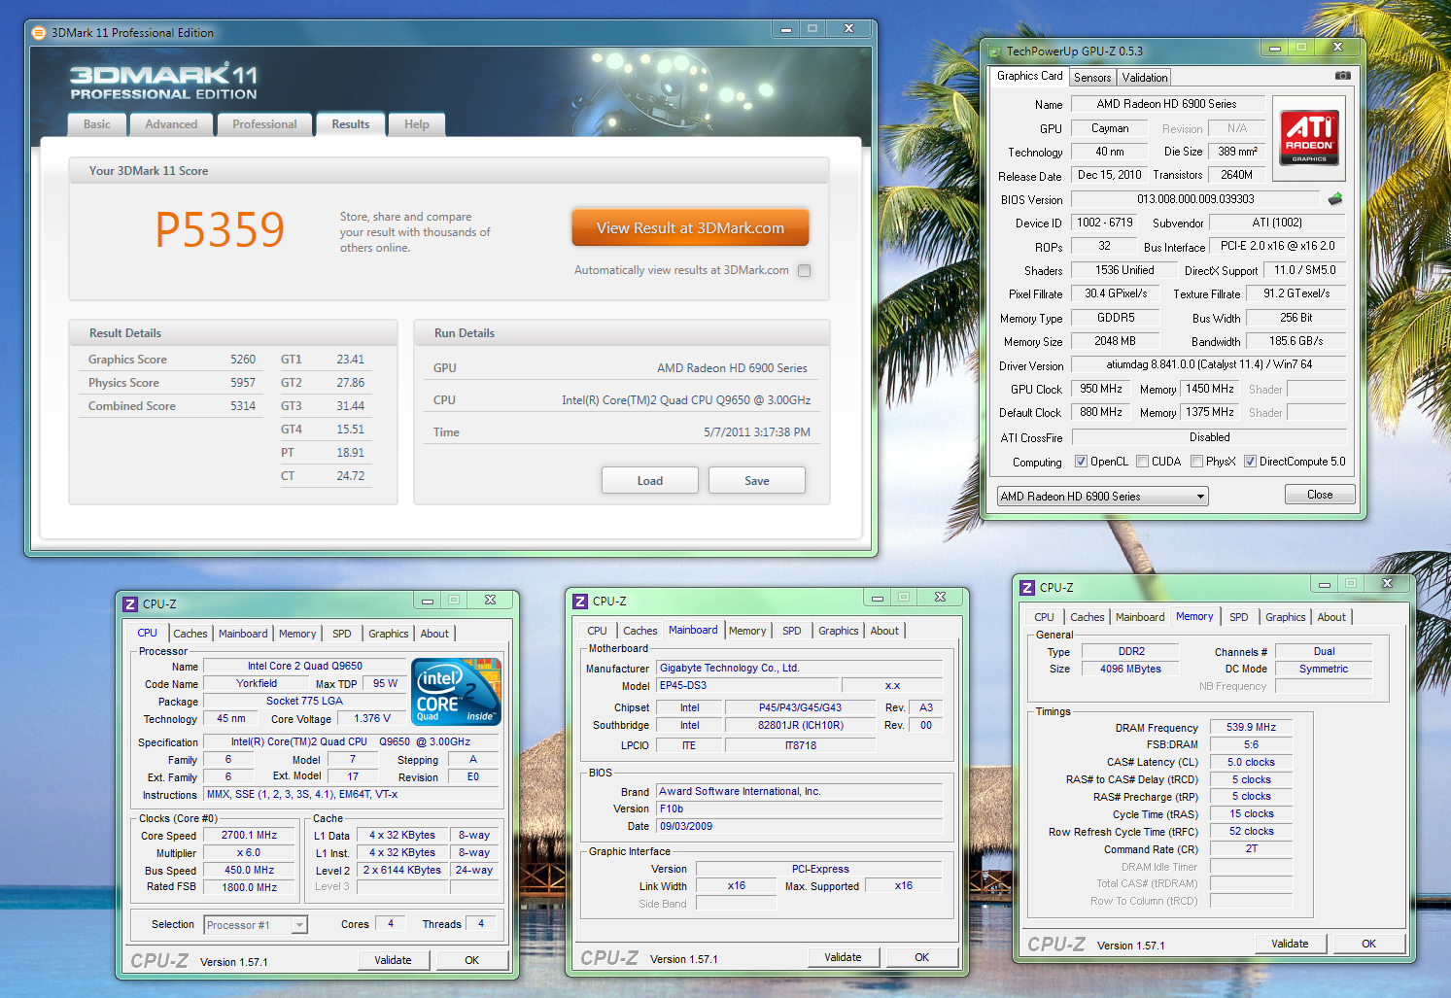Click the Save button in Run Details
This screenshot has height=998, width=1451.
(x=757, y=481)
